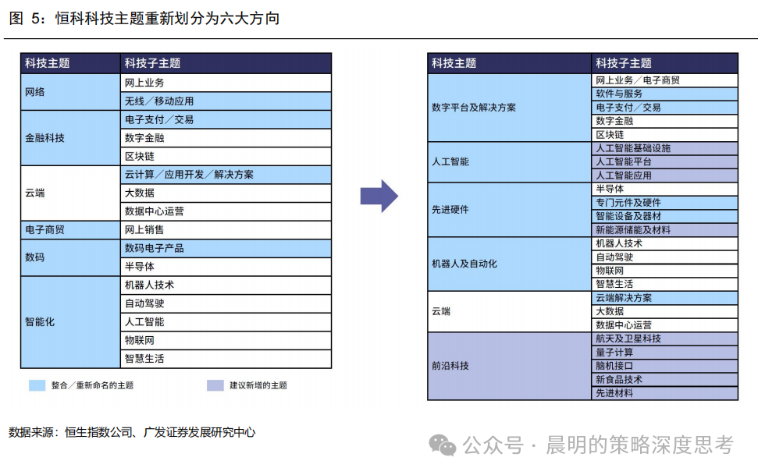758x475 pixels.
Task: Click the light blue legend swatch for 整合/重新命名的主题
Action: [x=37, y=385]
